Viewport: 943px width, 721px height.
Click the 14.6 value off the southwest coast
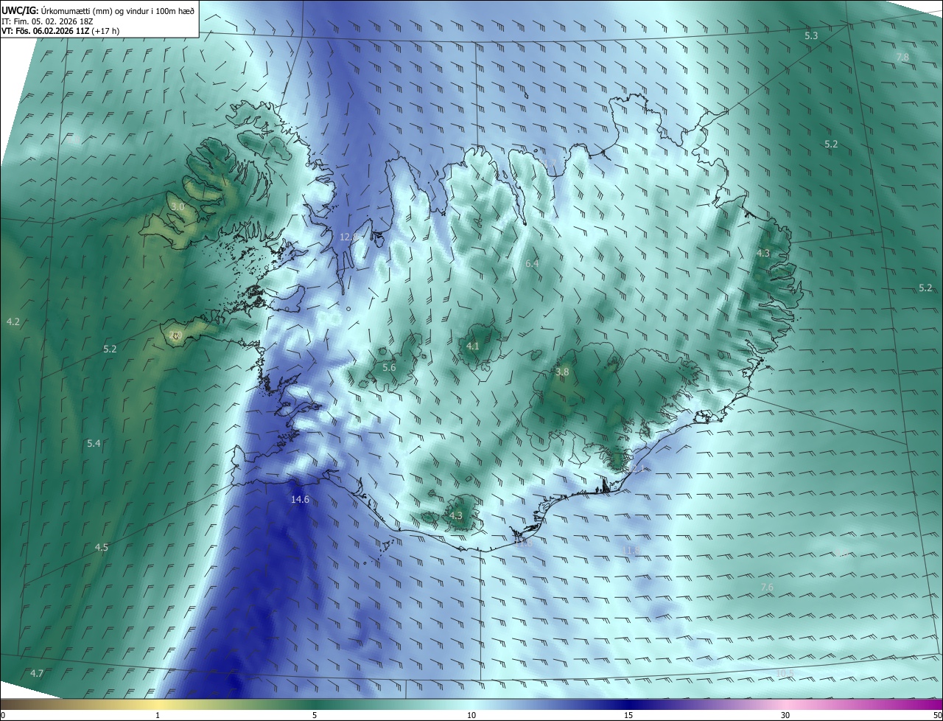coord(300,499)
